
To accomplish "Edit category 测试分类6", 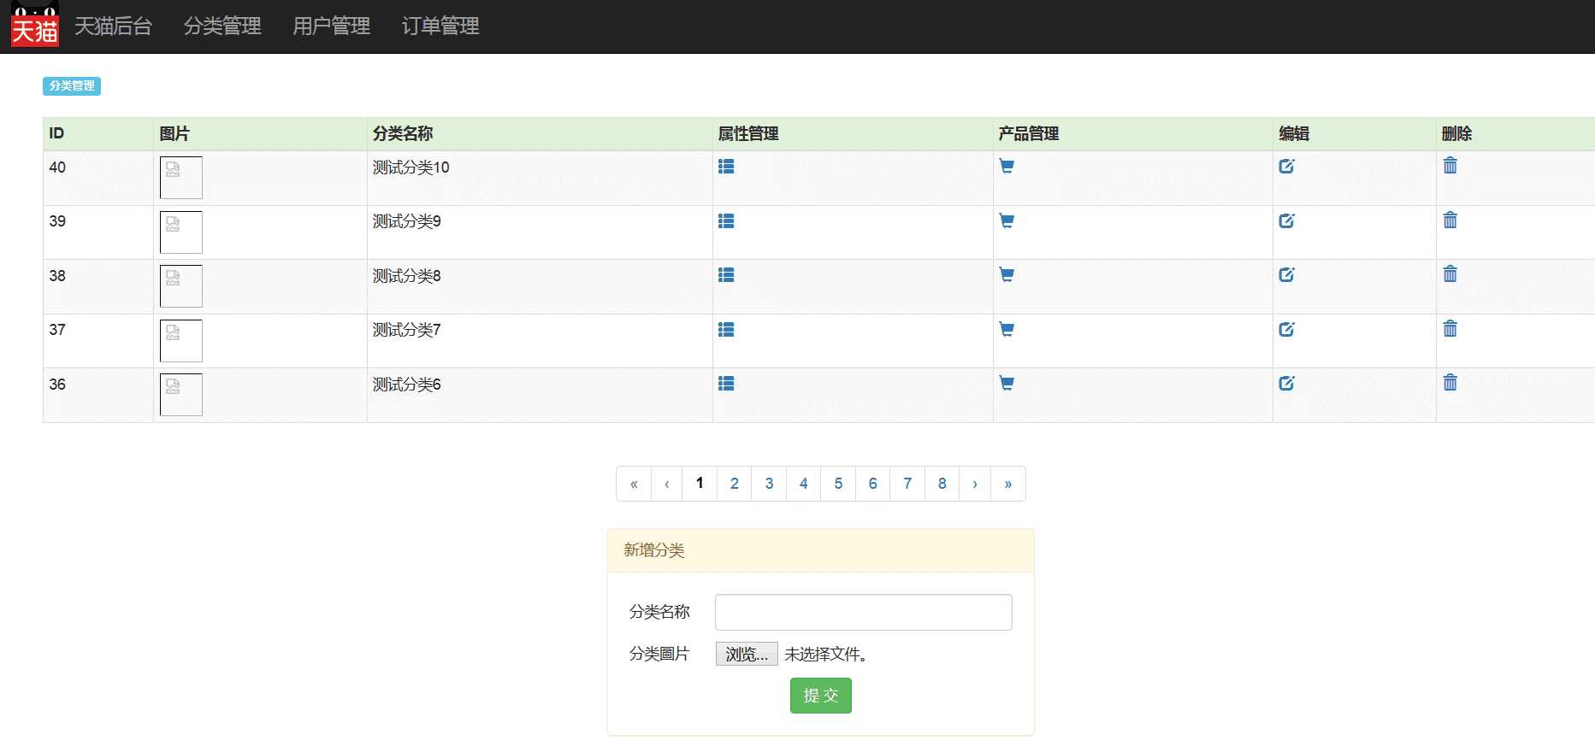I will pos(1287,383).
